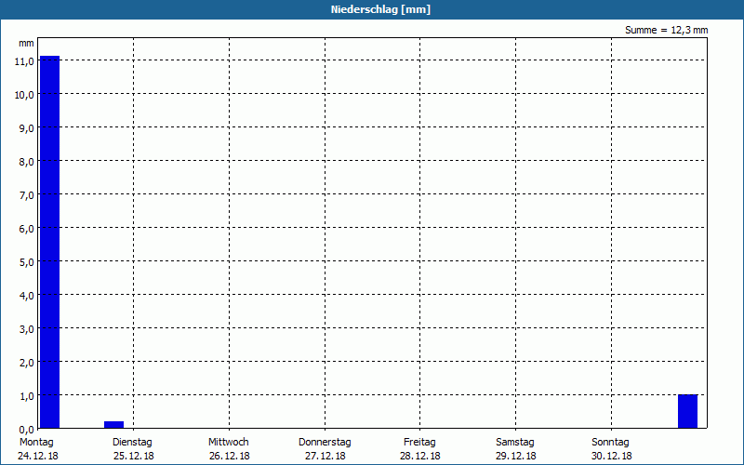
Task: Select the small Tuesday 25.12.18 rainfall bar
Action: pos(113,425)
